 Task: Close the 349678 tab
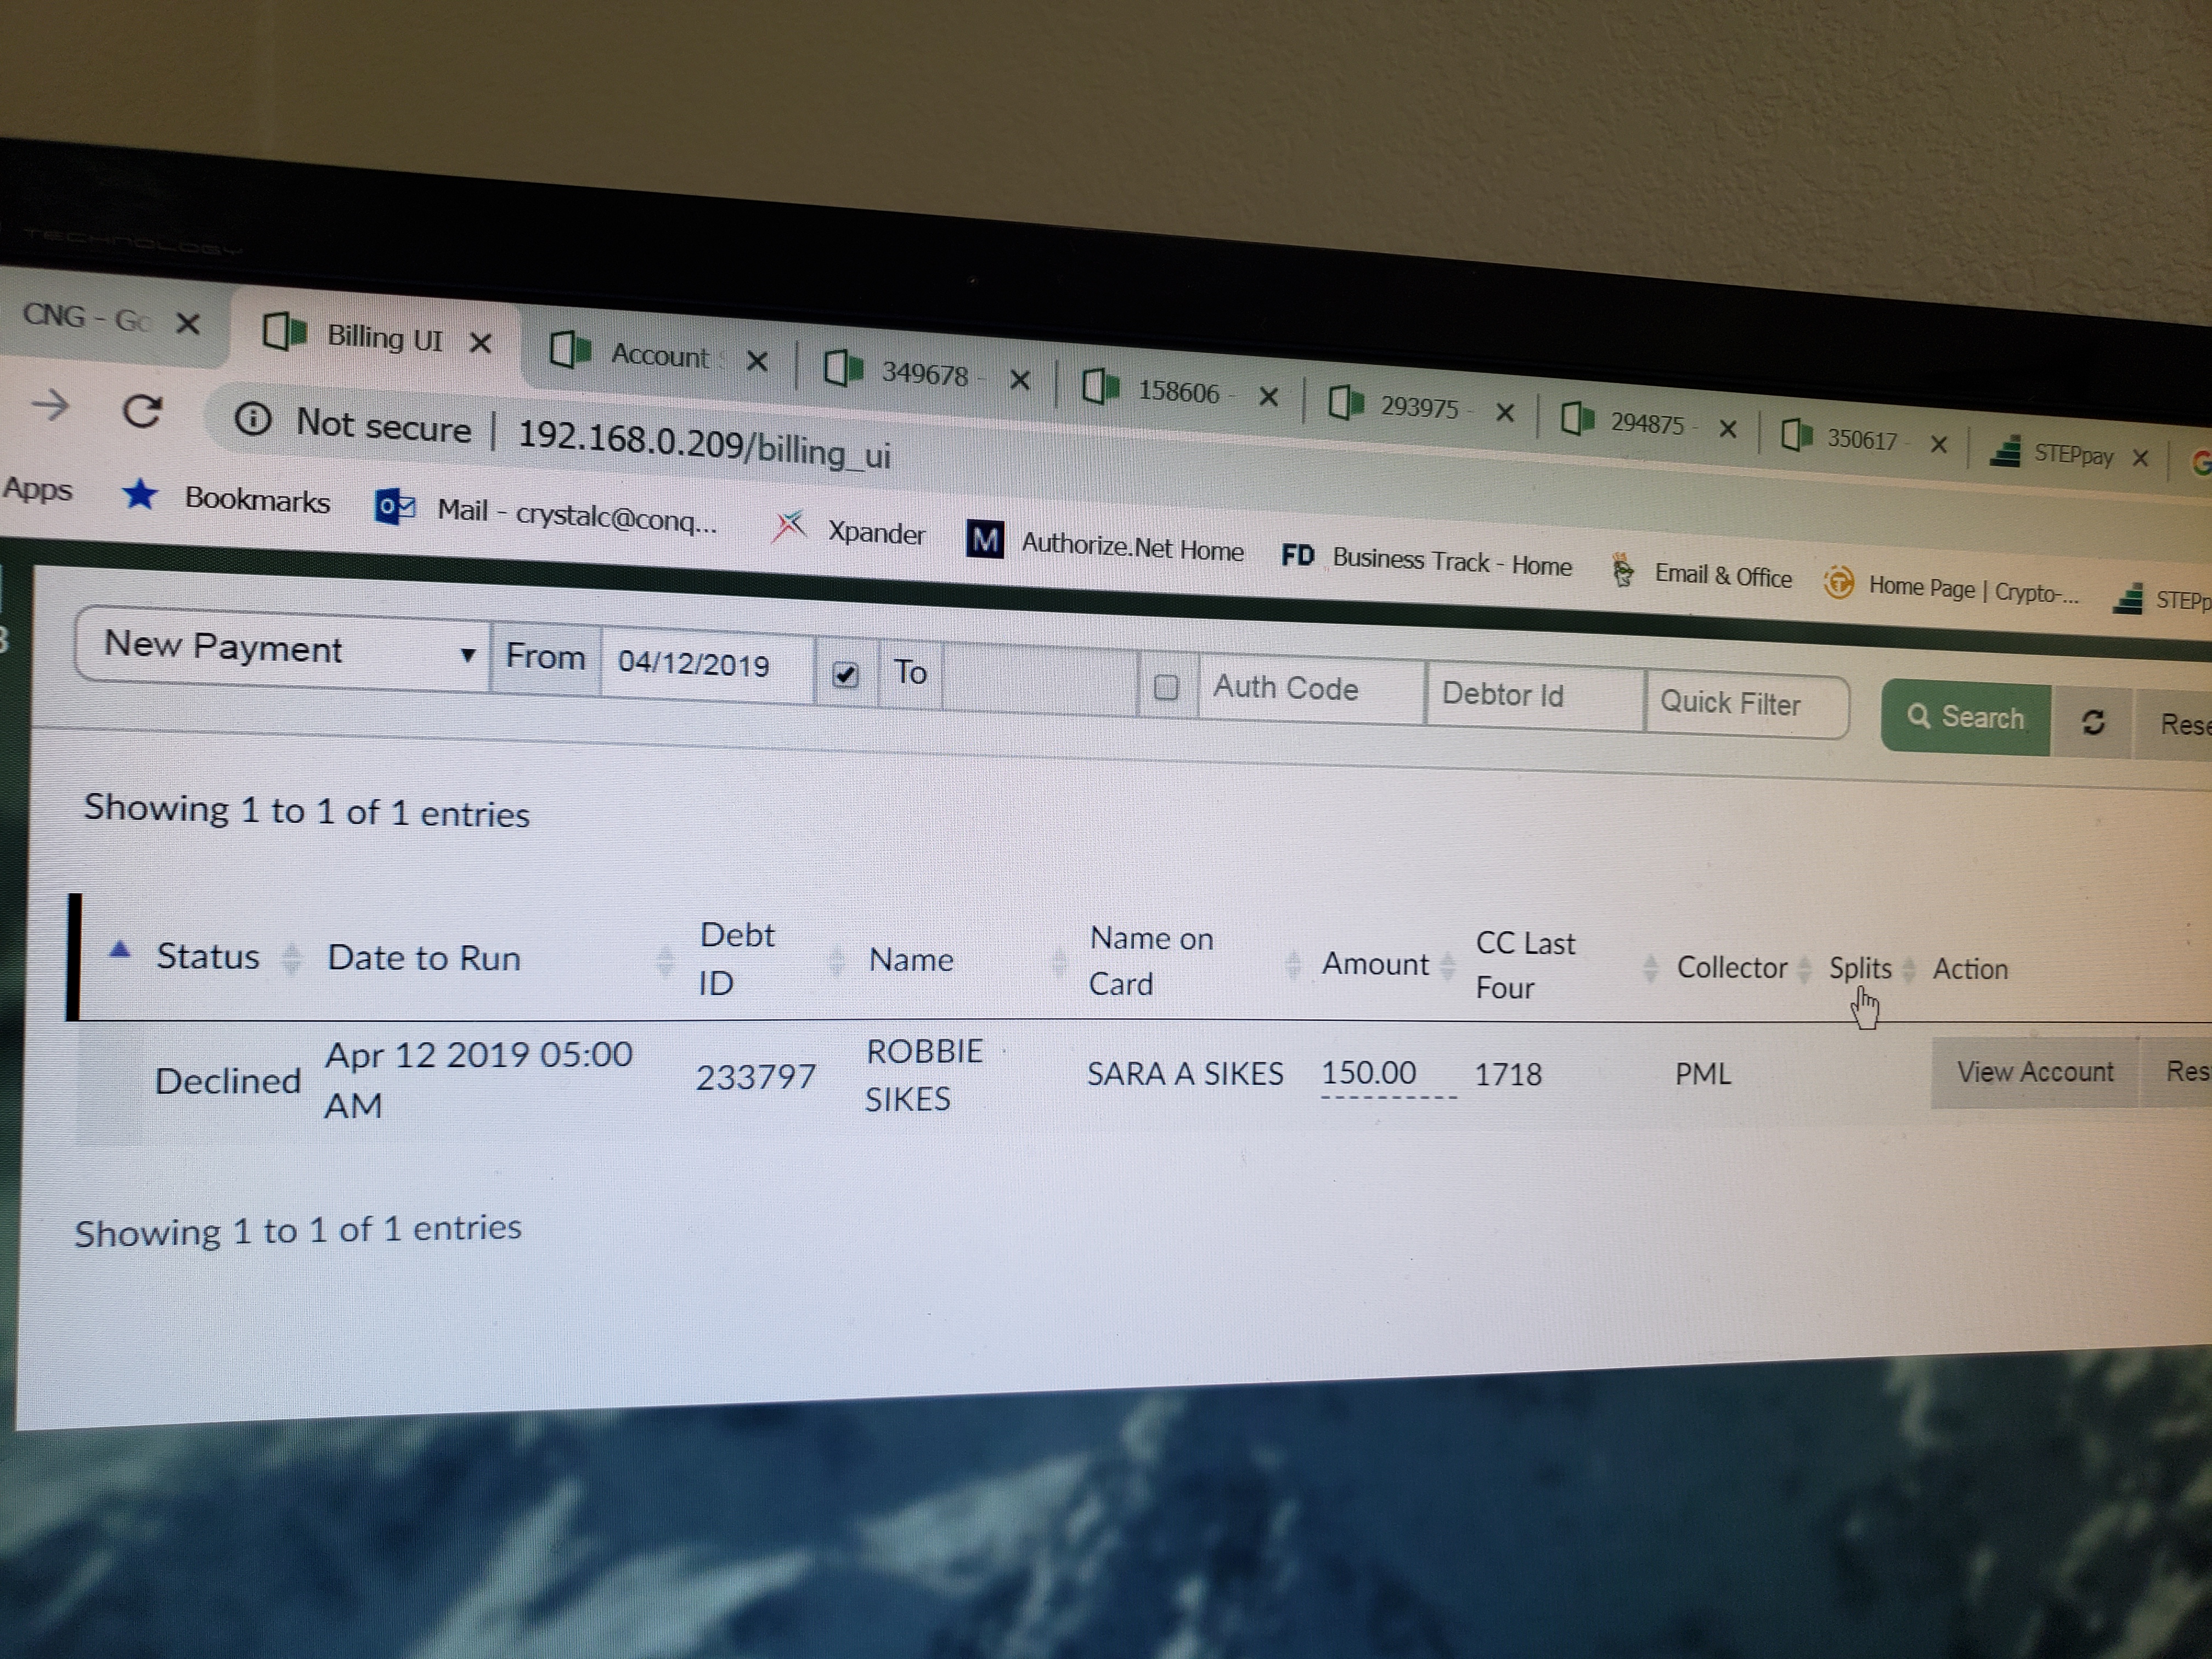(1020, 380)
